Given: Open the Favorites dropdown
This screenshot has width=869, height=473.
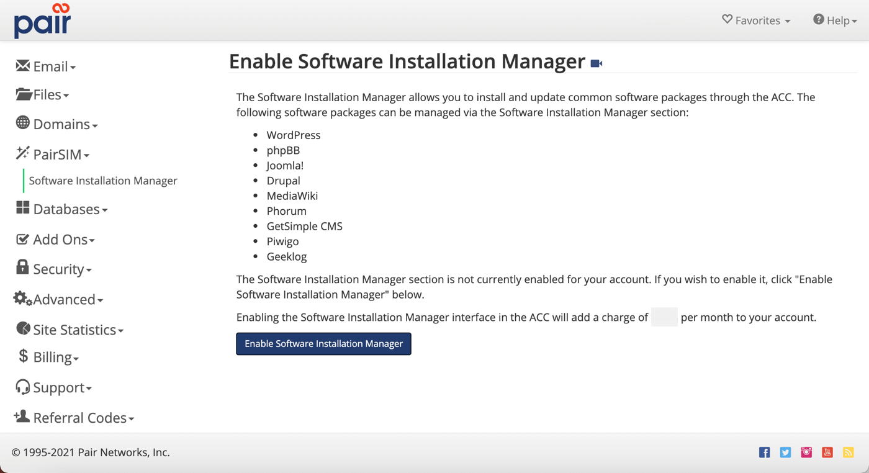Looking at the screenshot, I should pyautogui.click(x=756, y=20).
